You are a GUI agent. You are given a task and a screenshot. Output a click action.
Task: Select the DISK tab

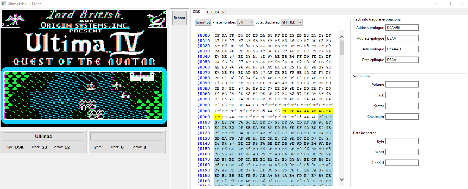pos(196,12)
